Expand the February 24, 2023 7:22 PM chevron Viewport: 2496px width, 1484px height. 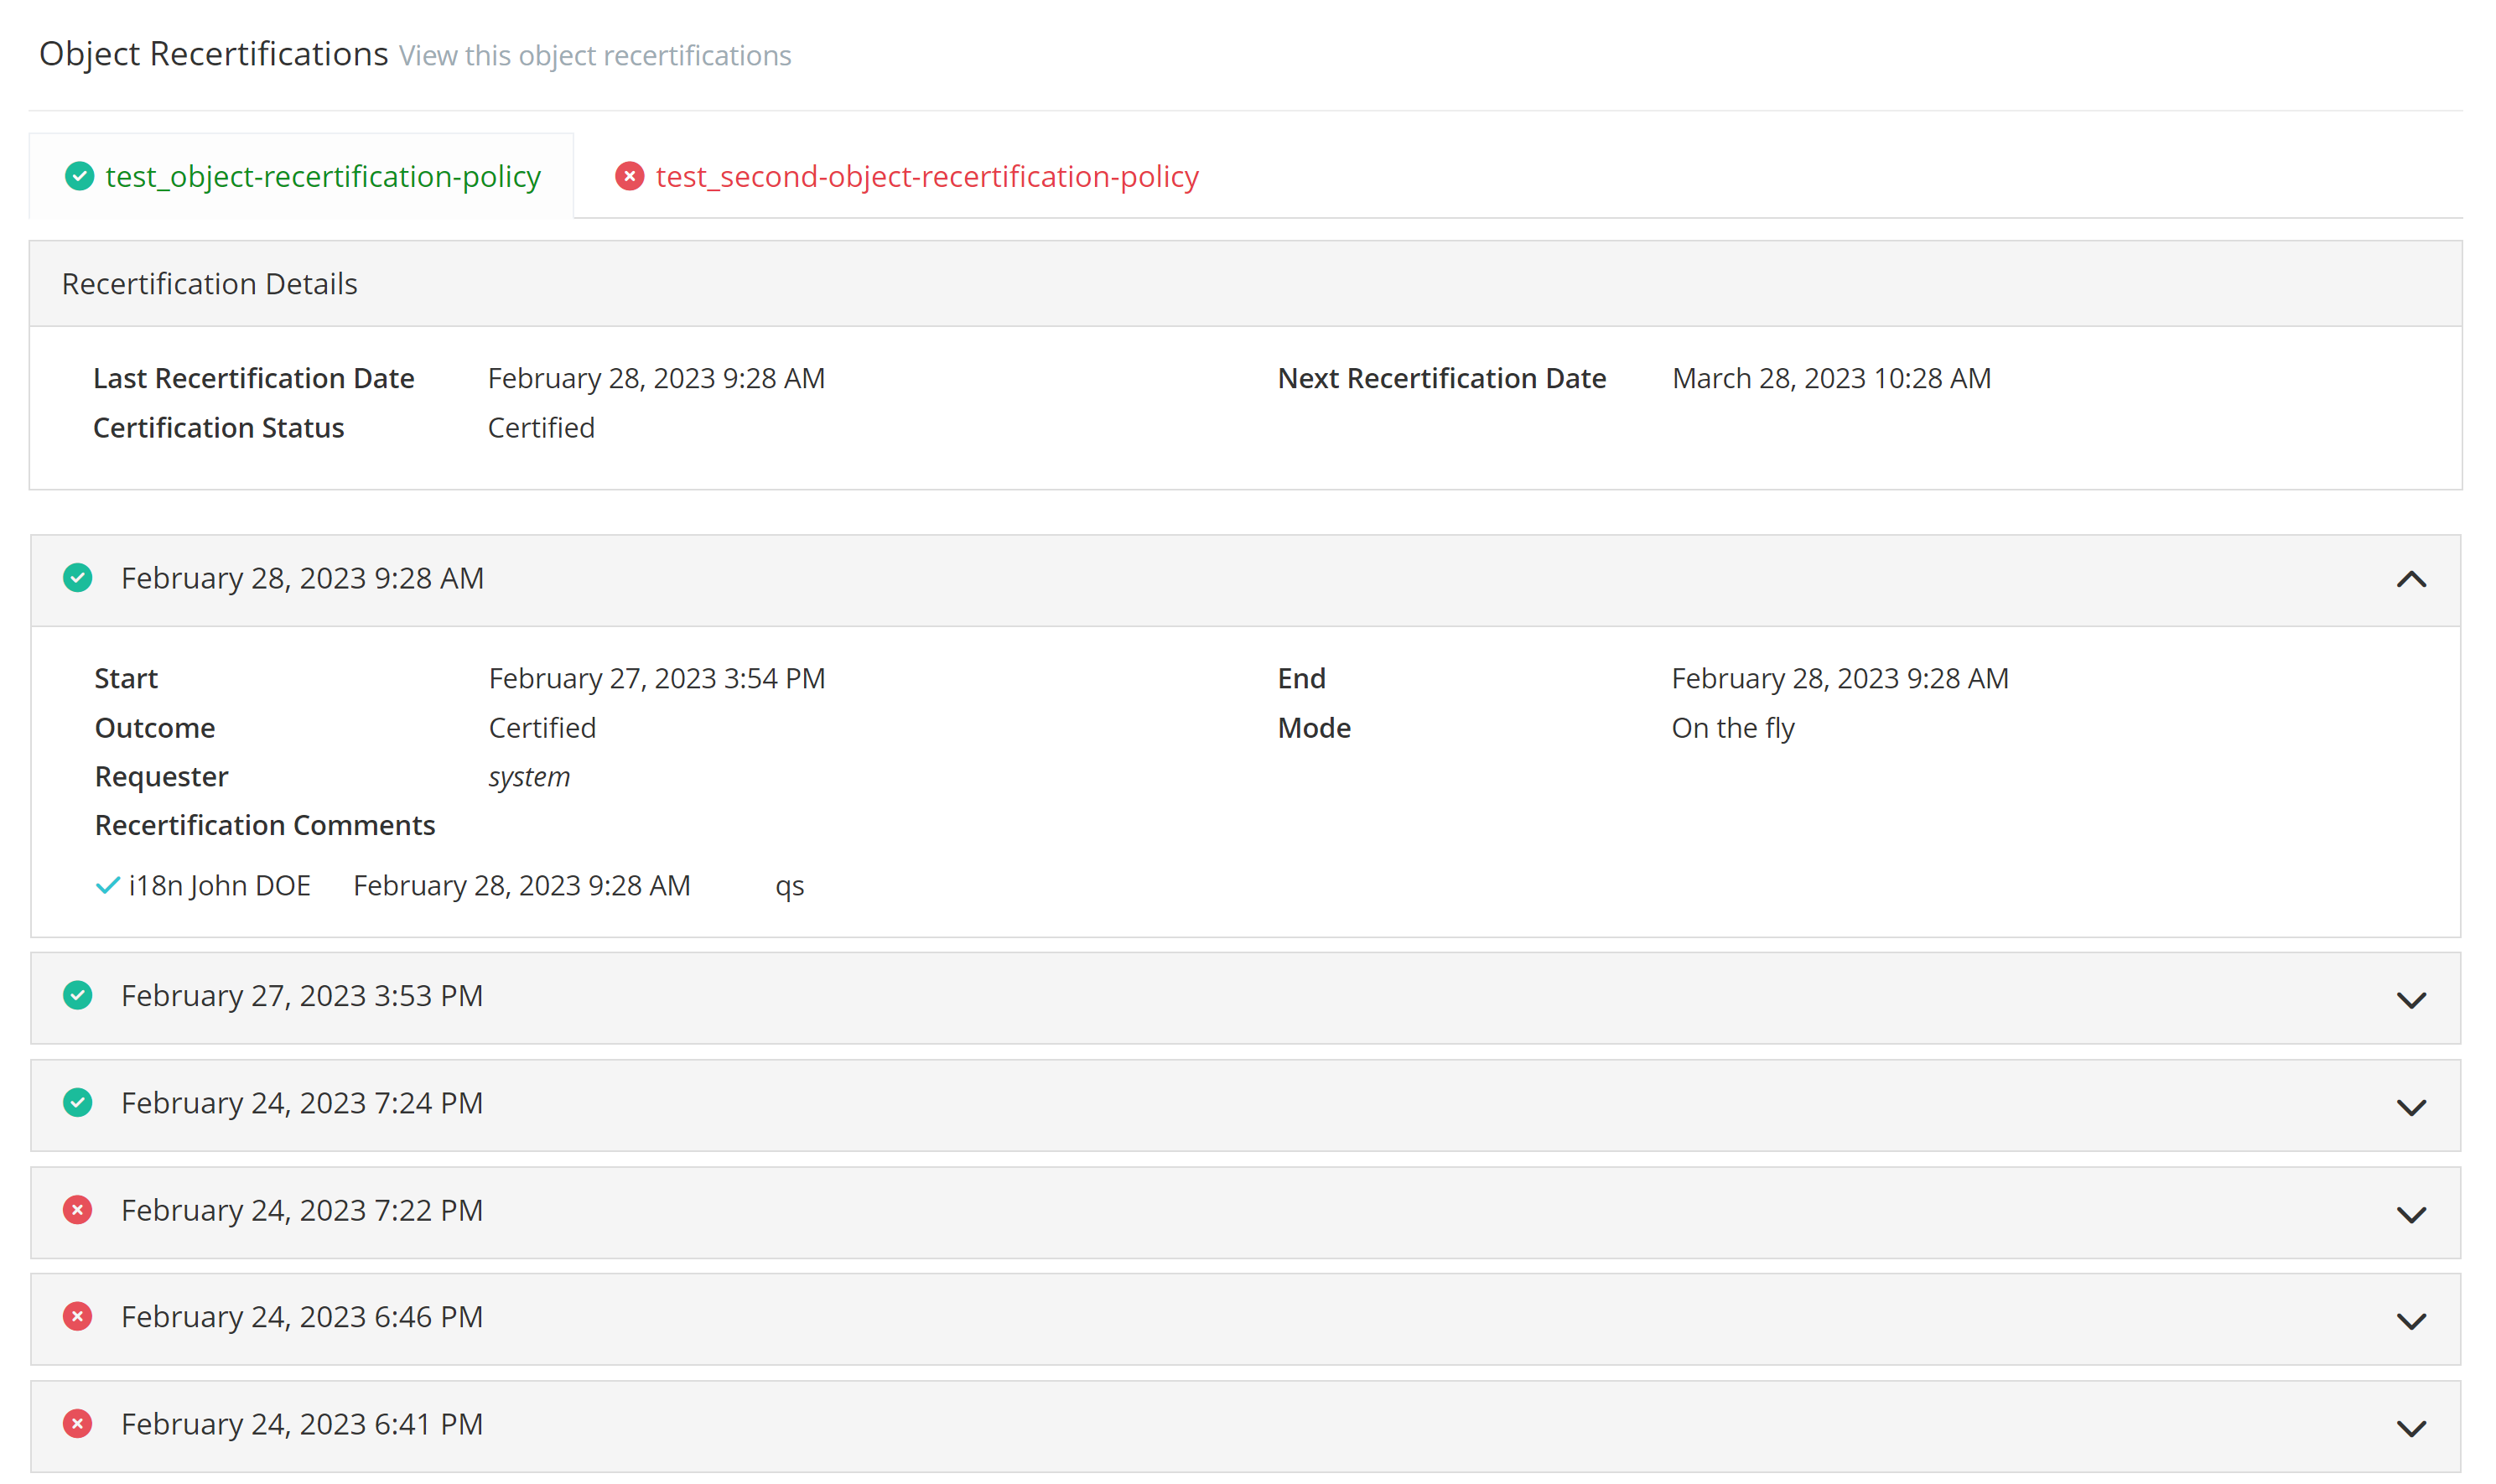[2410, 1214]
